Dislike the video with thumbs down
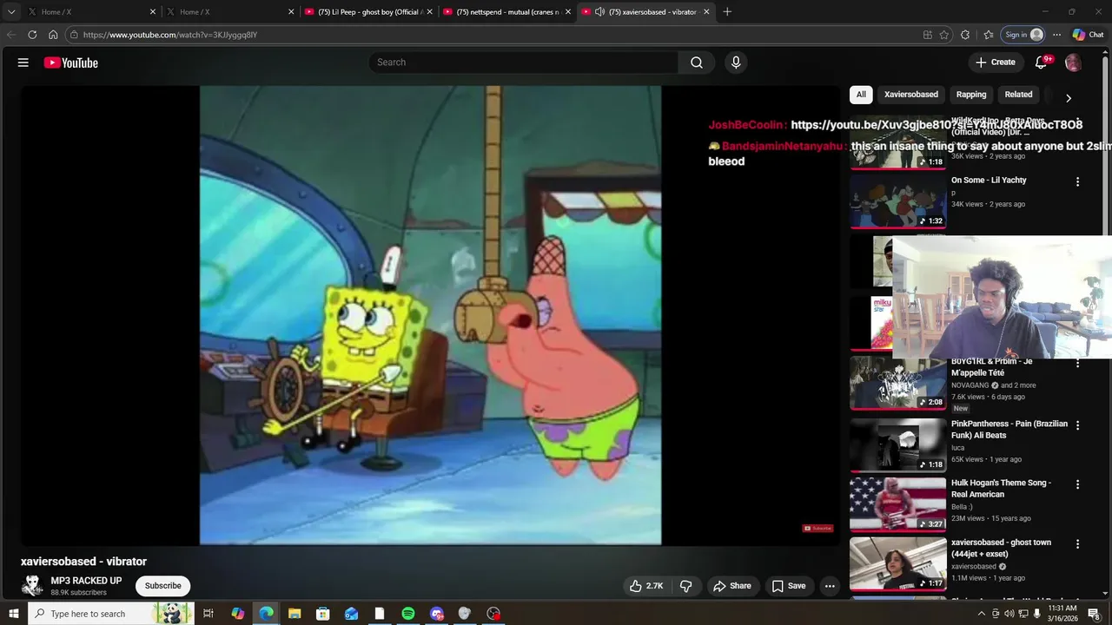The width and height of the screenshot is (1112, 625). pos(686,586)
